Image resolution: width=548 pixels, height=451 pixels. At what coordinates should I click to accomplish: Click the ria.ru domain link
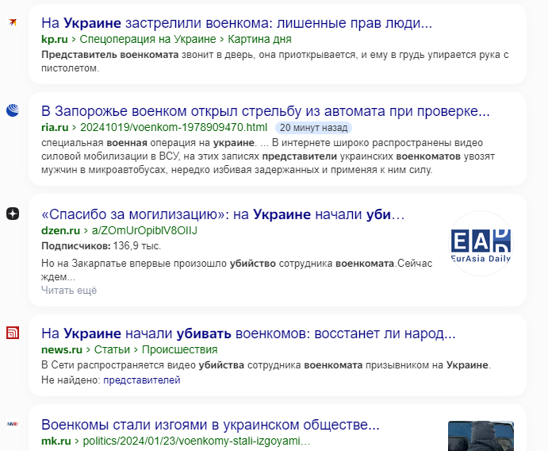click(x=55, y=127)
